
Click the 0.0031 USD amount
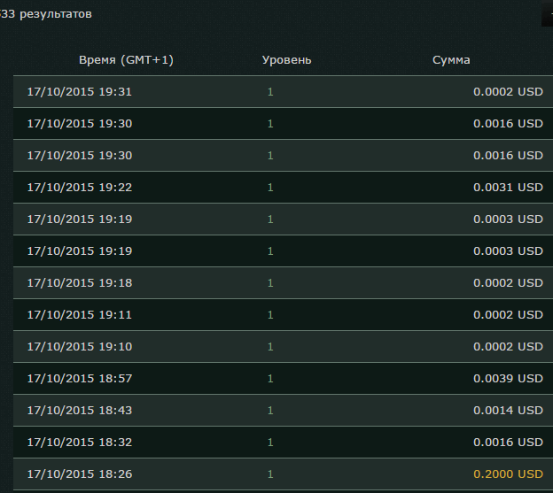tap(508, 188)
